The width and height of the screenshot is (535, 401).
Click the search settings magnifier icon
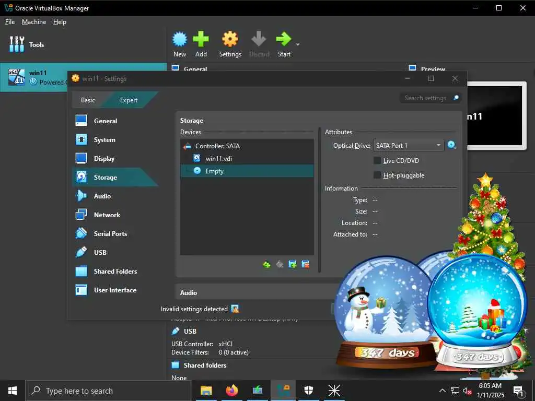tap(456, 98)
